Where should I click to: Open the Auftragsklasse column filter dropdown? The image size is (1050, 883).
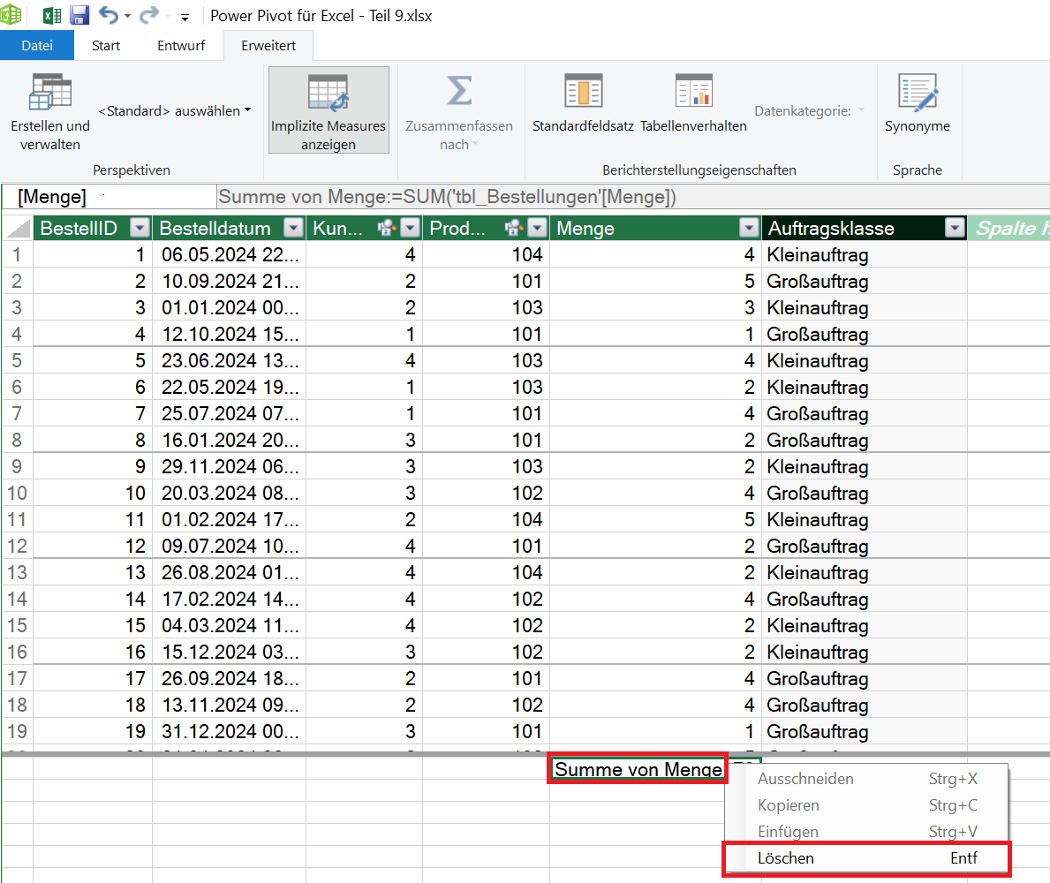coord(955,229)
